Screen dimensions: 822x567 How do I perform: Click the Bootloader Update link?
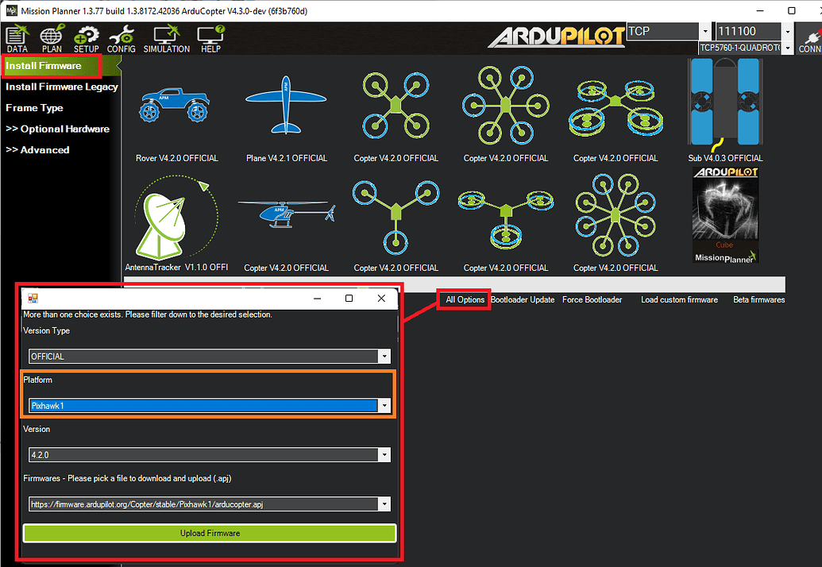pos(523,299)
